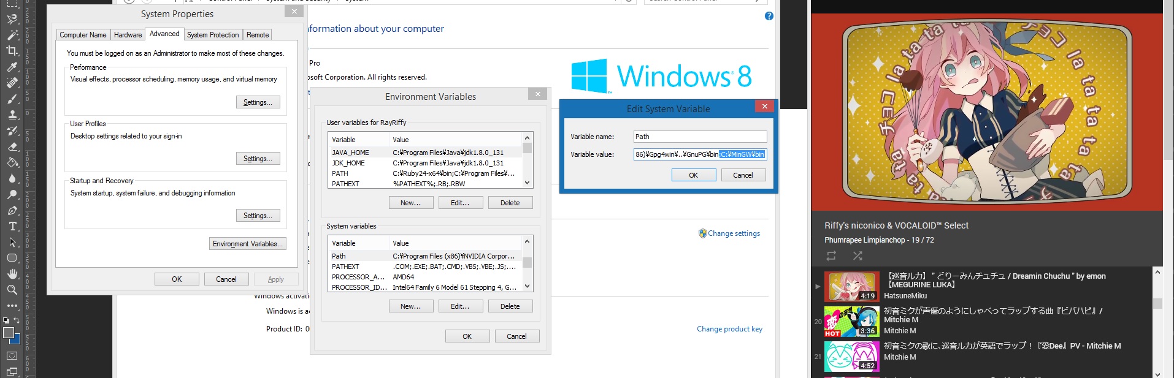Click Delete under System variables
The image size is (1174, 378).
[510, 306]
